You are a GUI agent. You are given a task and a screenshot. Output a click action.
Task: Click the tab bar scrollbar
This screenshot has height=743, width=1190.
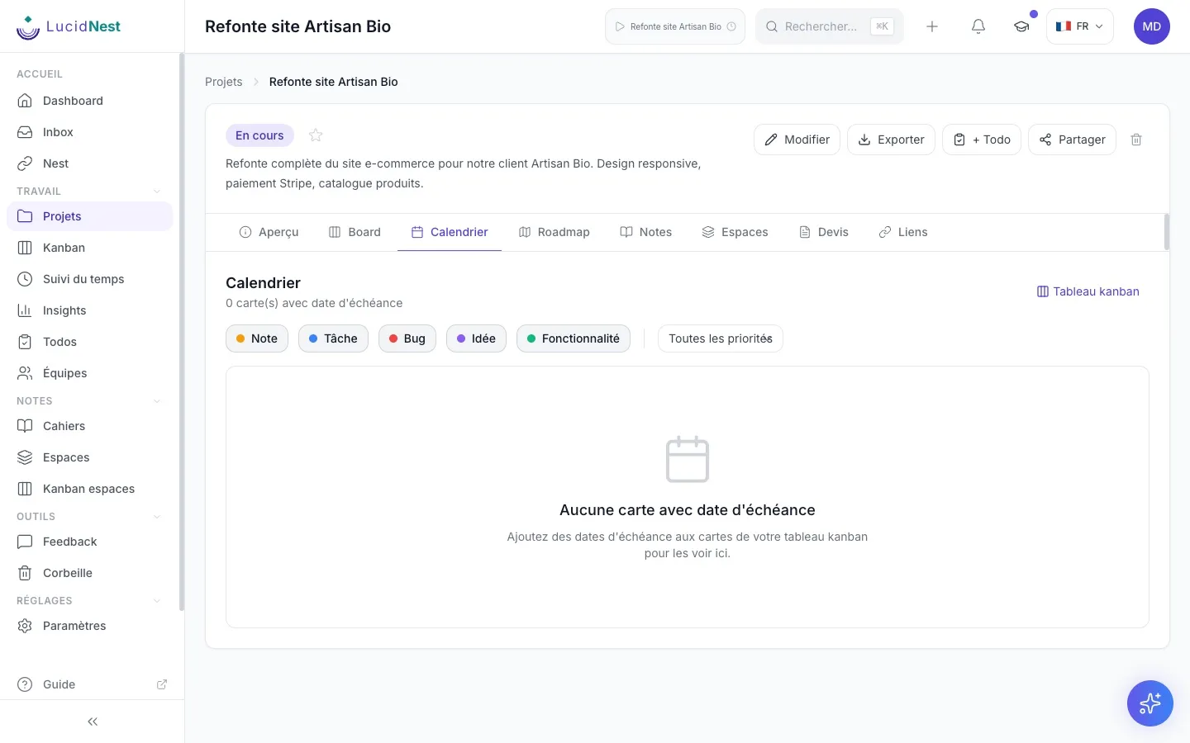[x=1167, y=232]
